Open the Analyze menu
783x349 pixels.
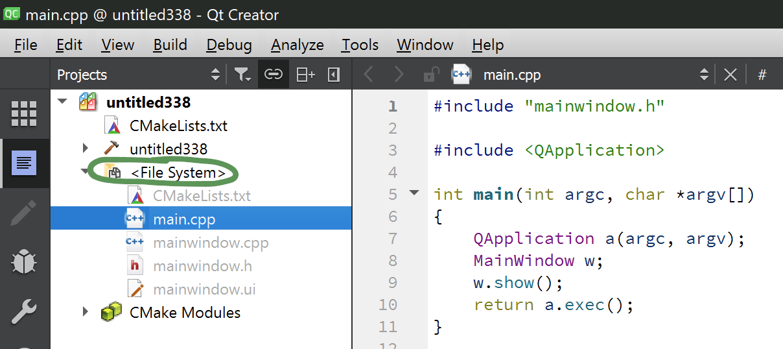[297, 45]
